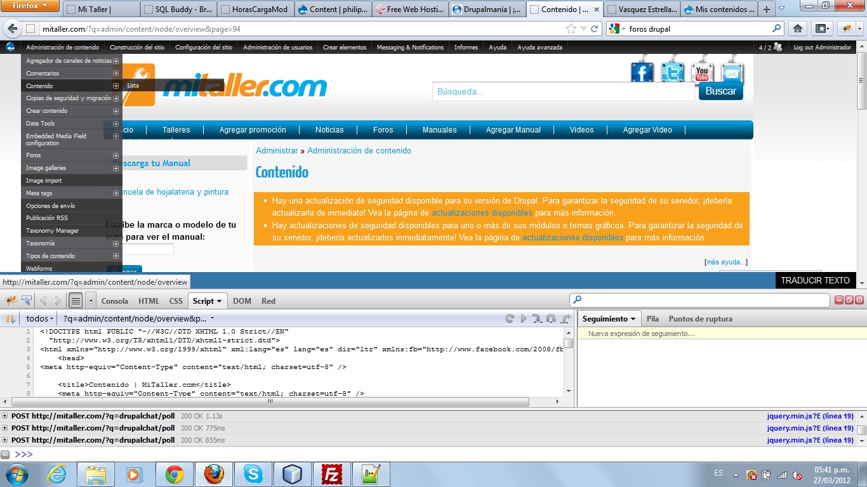Screen dimensions: 867x487
Task: Click the Buscar search button
Action: (721, 91)
